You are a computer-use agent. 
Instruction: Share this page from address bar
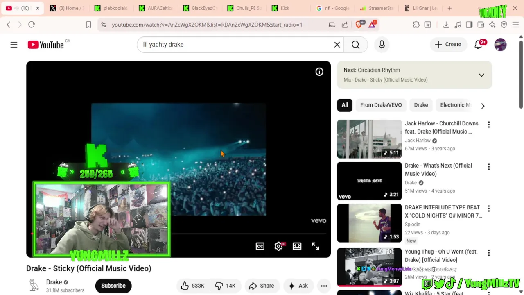[345, 25]
